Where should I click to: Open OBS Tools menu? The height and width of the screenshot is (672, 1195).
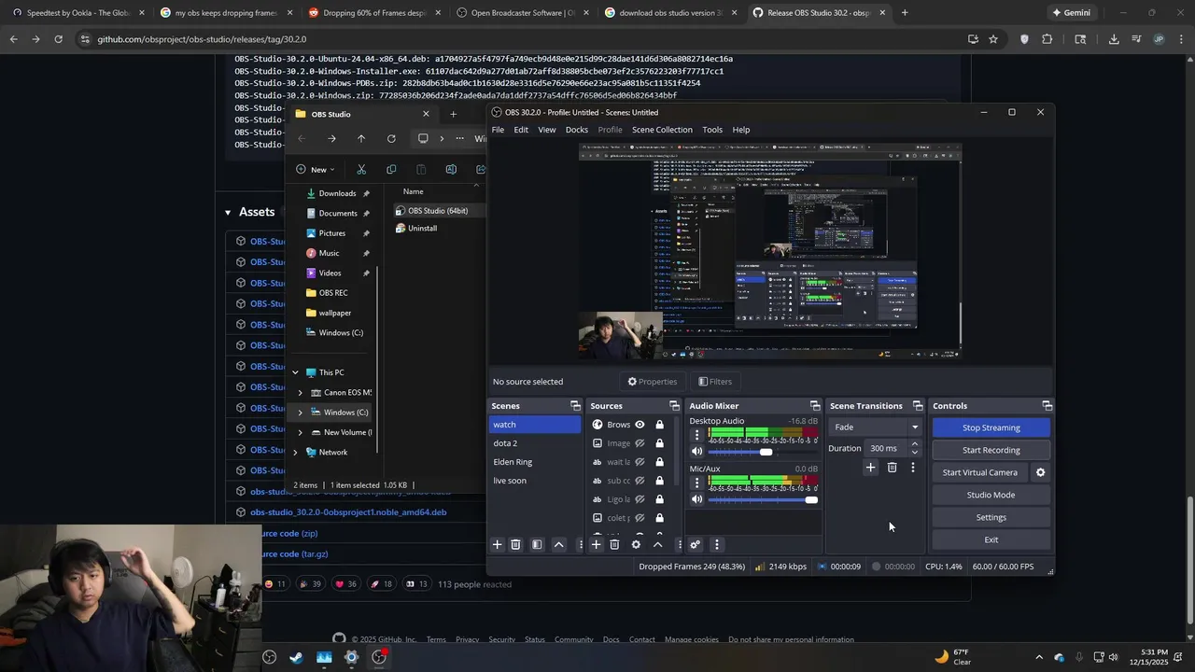[x=712, y=130]
